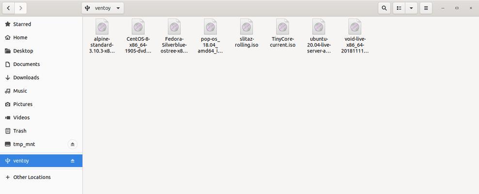Click the alpine-standard-3.10.3 file name

coord(102,45)
